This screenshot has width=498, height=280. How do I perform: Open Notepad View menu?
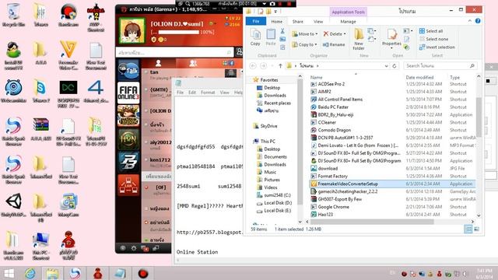coord(225,93)
